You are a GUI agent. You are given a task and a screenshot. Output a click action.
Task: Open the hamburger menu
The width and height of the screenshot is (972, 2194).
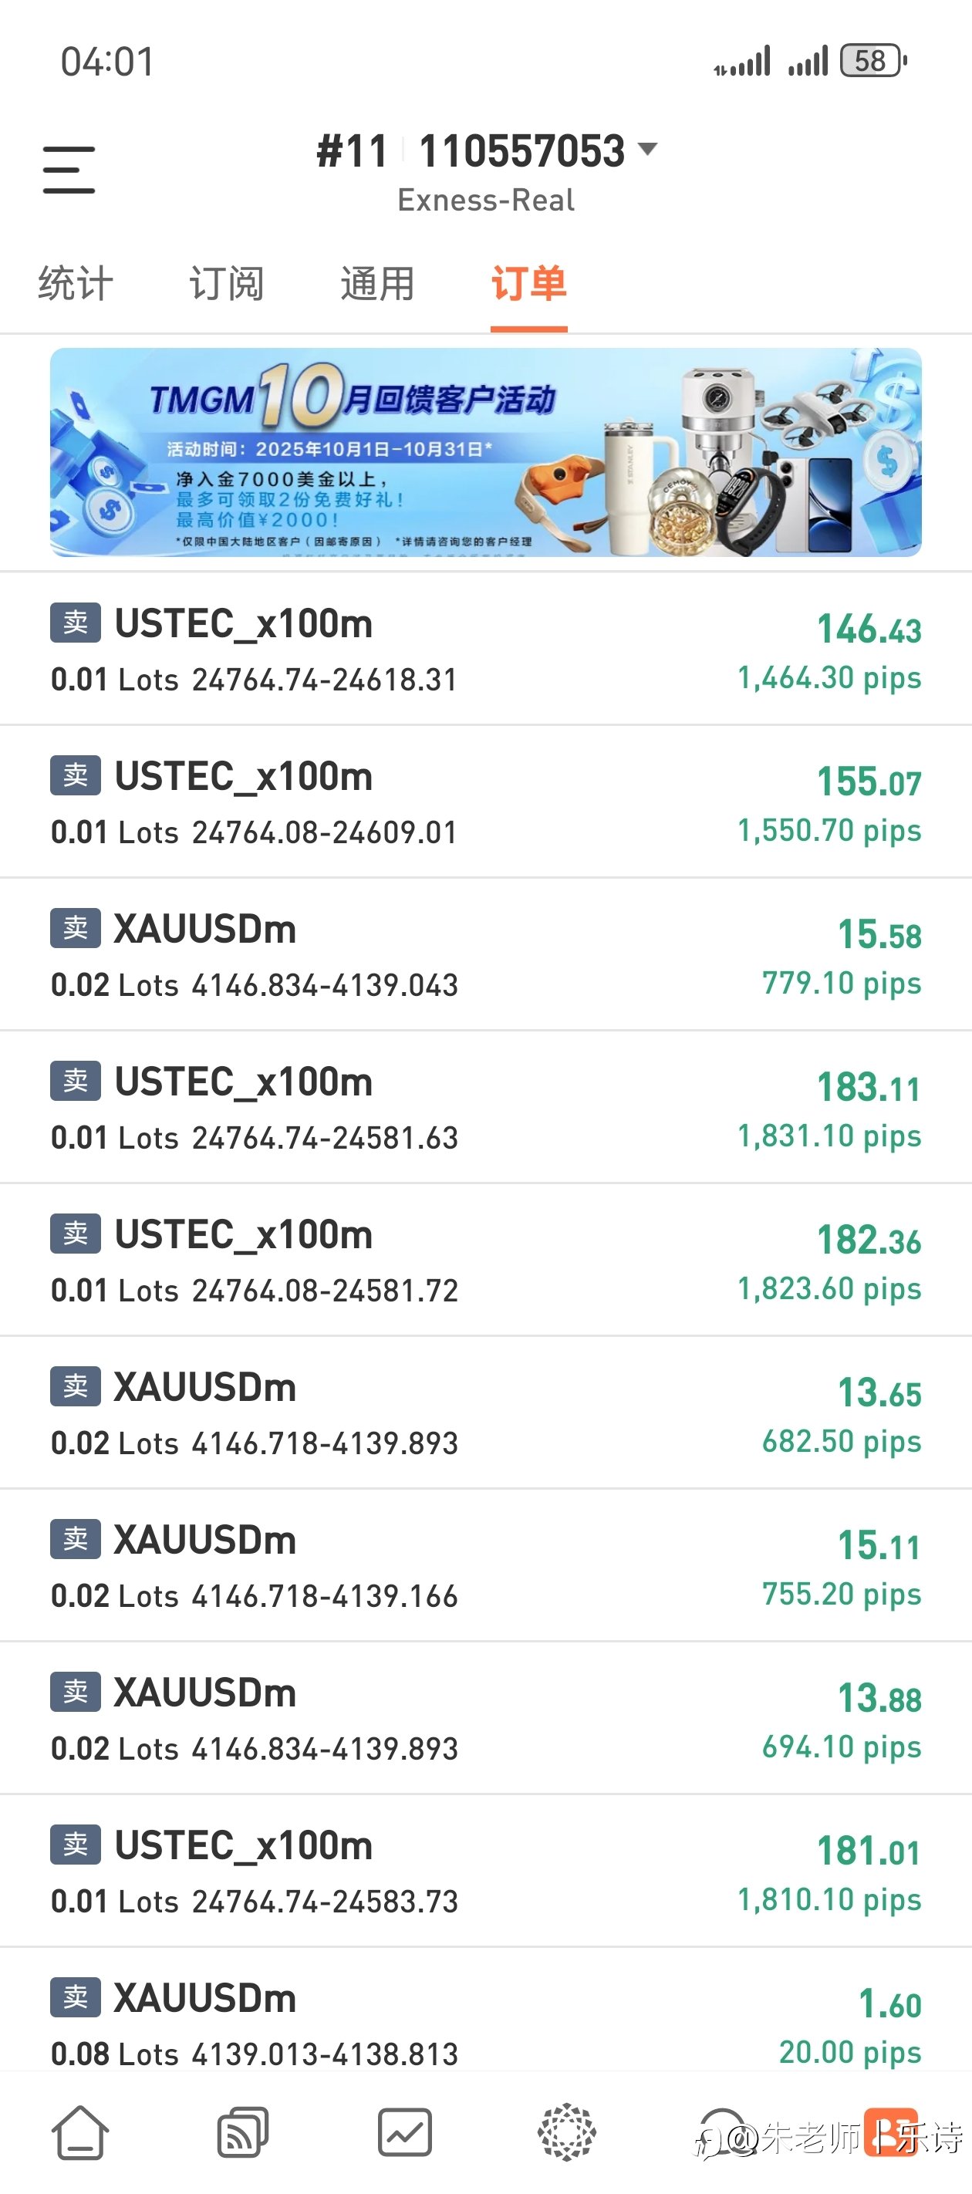[x=69, y=170]
